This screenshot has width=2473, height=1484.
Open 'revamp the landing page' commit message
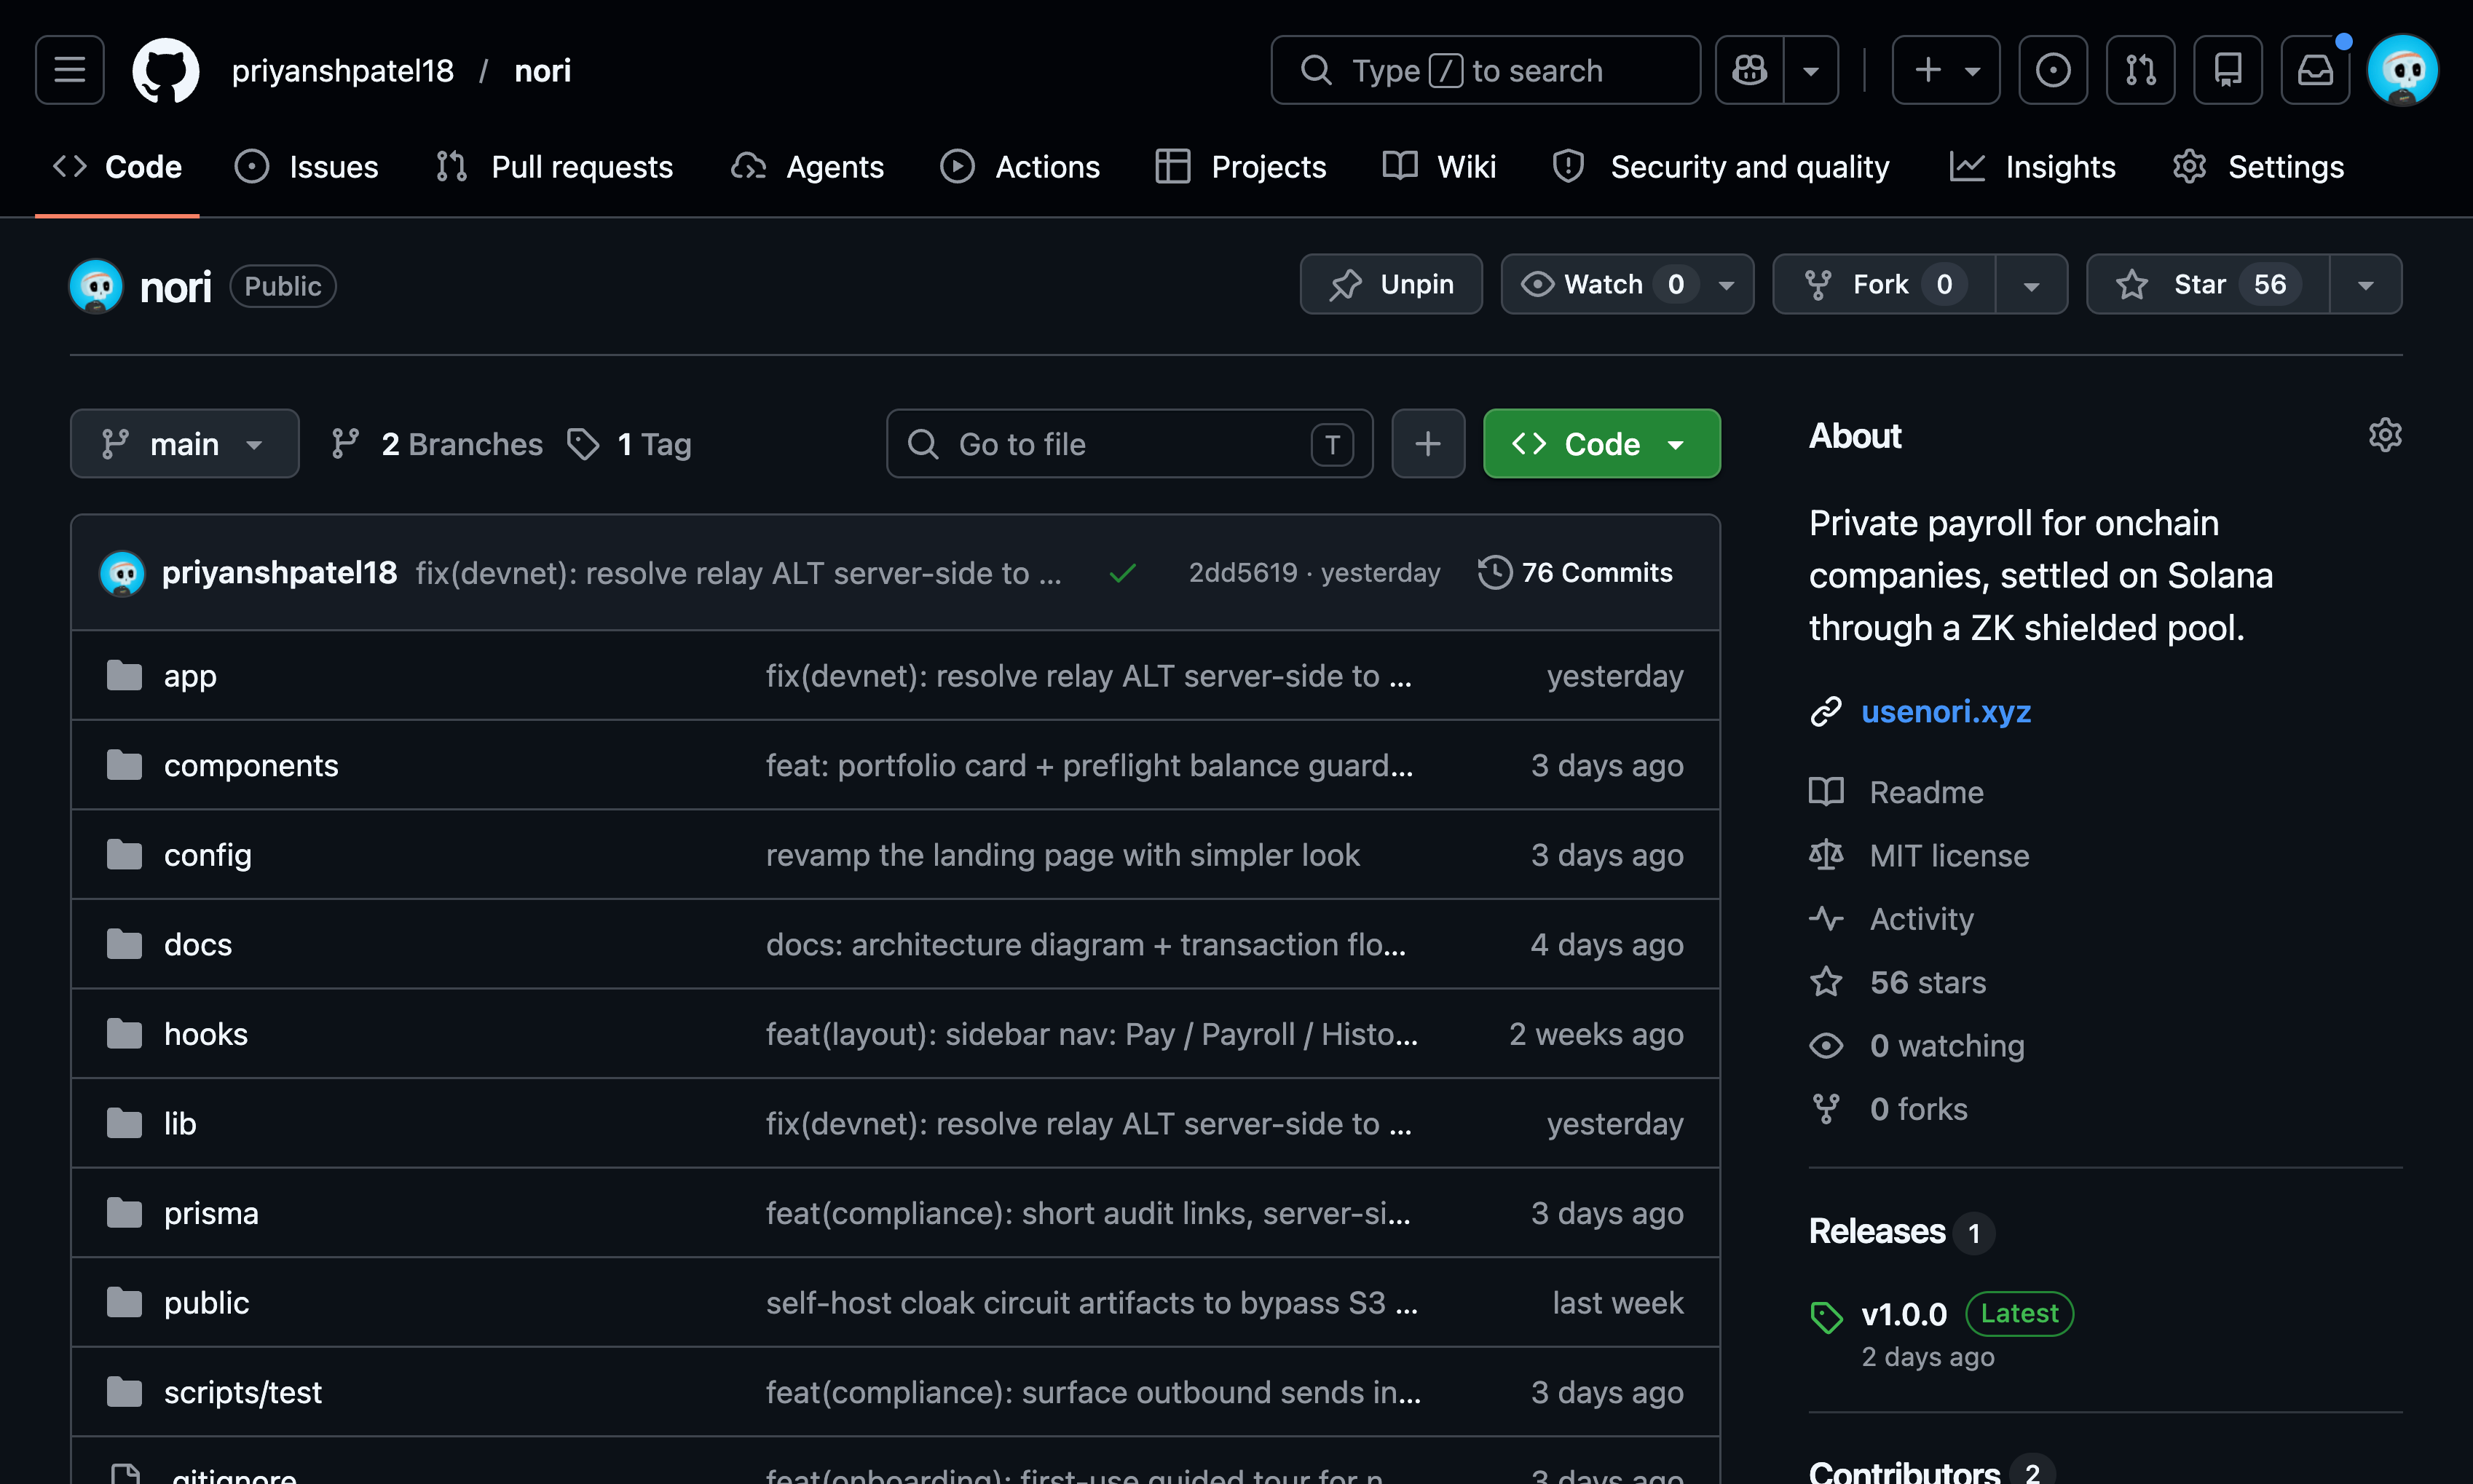(1063, 855)
